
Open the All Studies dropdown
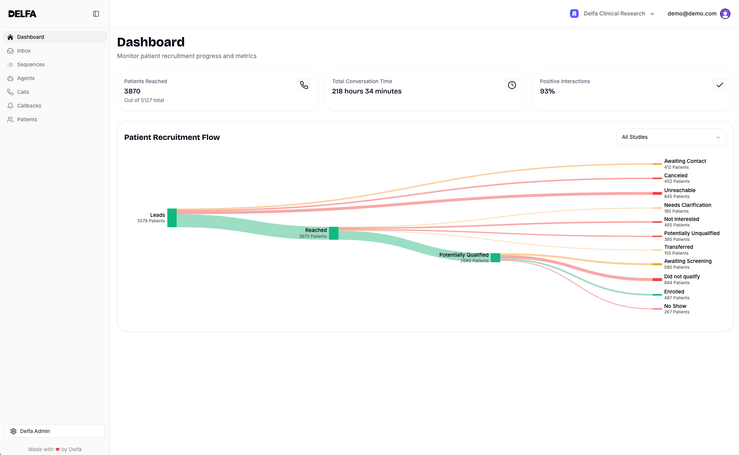click(x=671, y=137)
